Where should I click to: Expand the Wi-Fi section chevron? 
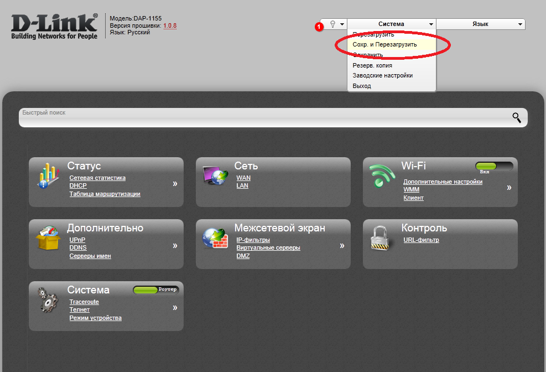click(509, 188)
